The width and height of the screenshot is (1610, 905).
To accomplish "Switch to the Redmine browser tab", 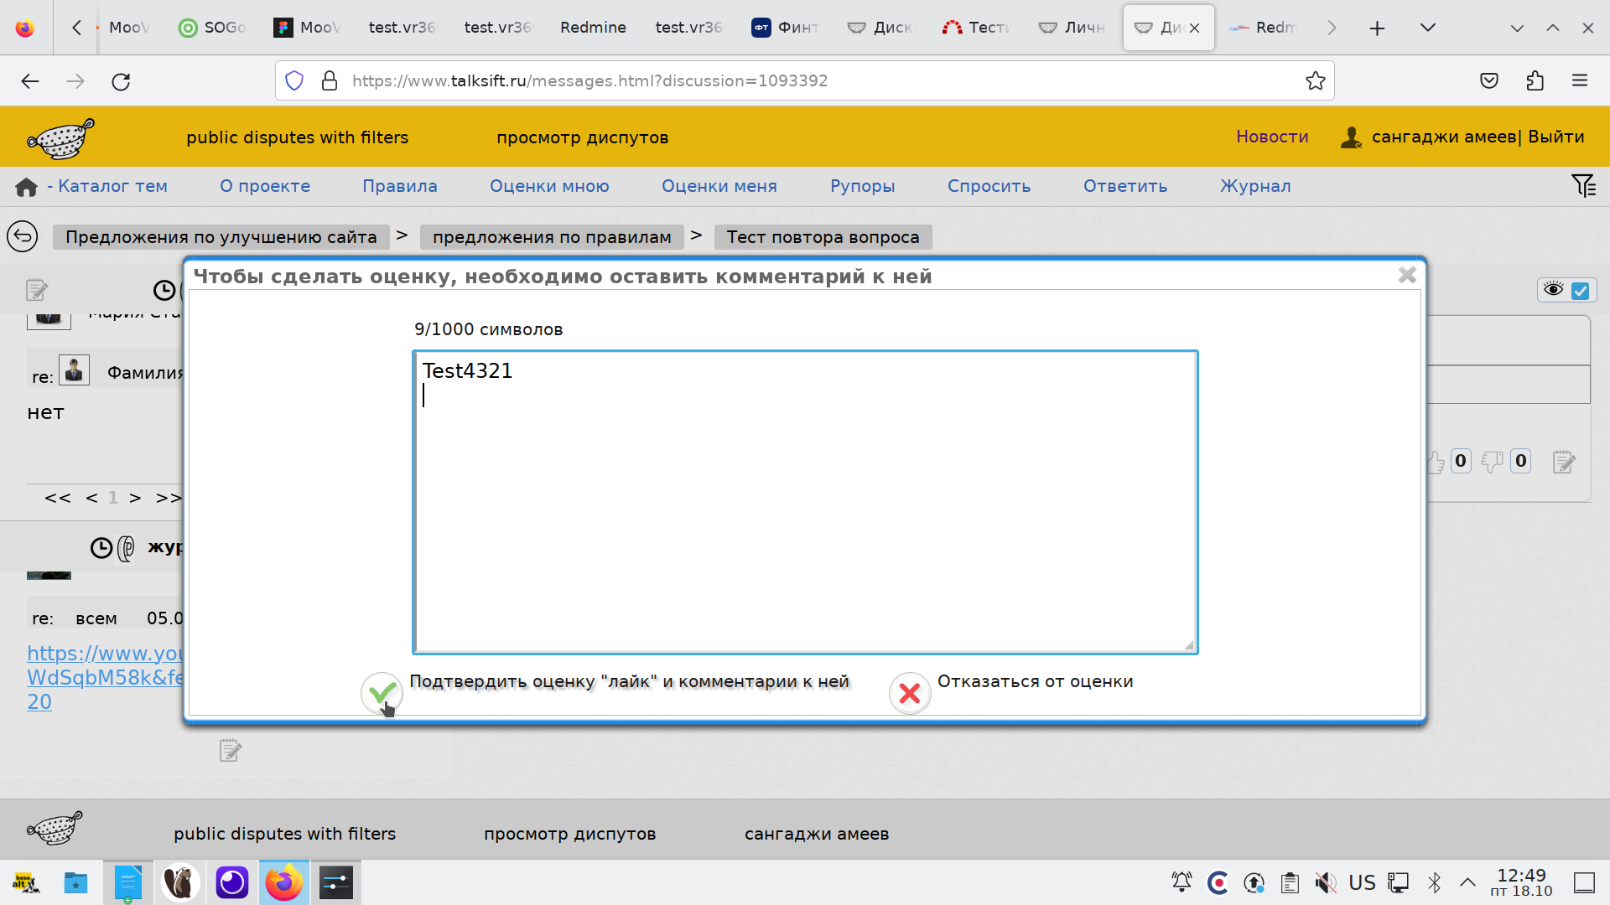I will tap(593, 28).
